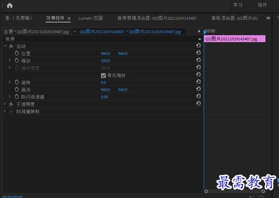Switch to 源:(无剪辑) panel tab
The image size is (279, 198).
point(18,18)
